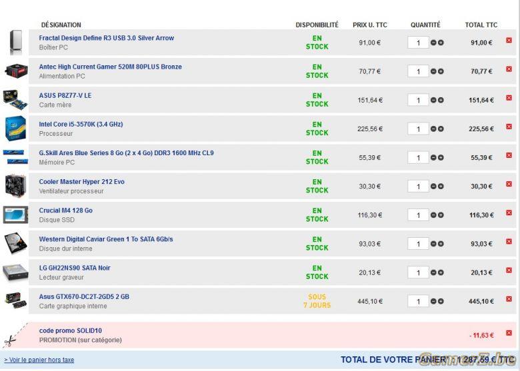Open Asus GTX670-DC2T-2GD5 product link
Screen dimensions: 520x371
click(84, 297)
